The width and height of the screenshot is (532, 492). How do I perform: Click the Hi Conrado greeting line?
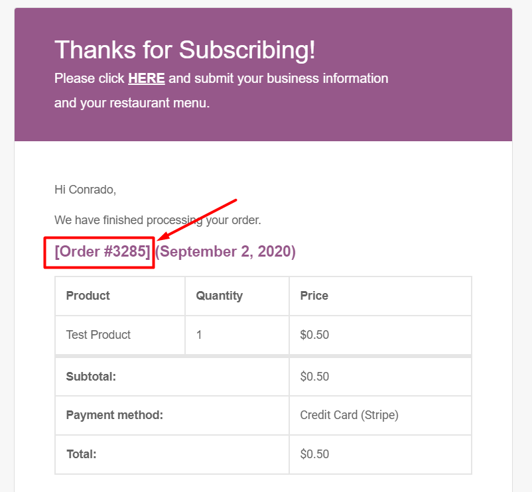[x=85, y=190]
